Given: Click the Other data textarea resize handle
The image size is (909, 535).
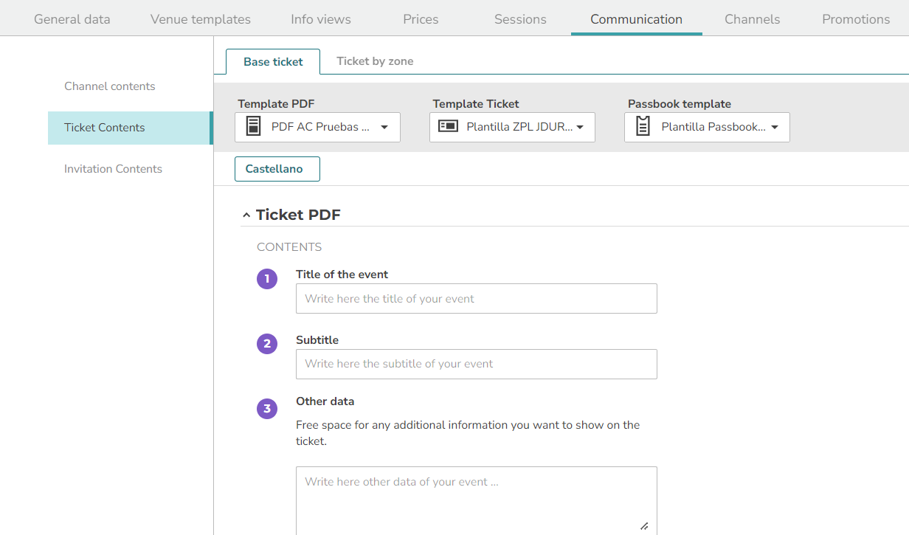Looking at the screenshot, I should [644, 525].
